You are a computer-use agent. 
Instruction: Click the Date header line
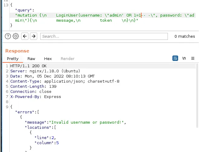(x=52, y=76)
